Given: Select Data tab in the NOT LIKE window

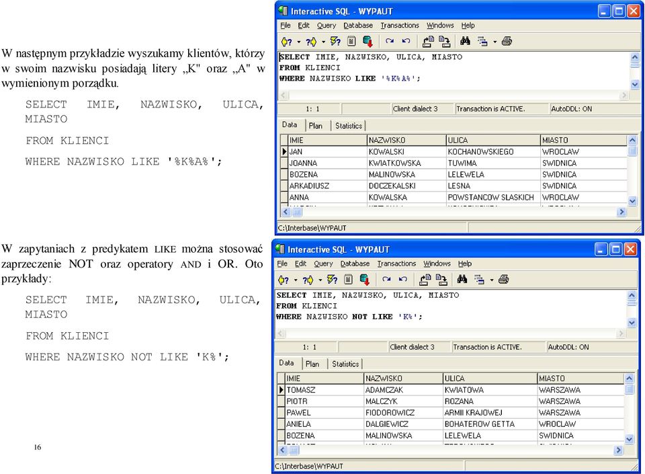Looking at the screenshot, I should (286, 363).
